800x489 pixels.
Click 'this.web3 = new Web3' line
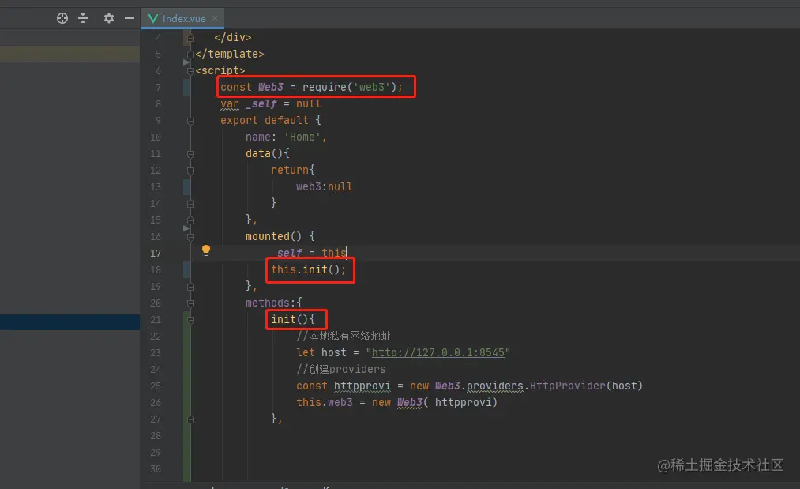396,402
